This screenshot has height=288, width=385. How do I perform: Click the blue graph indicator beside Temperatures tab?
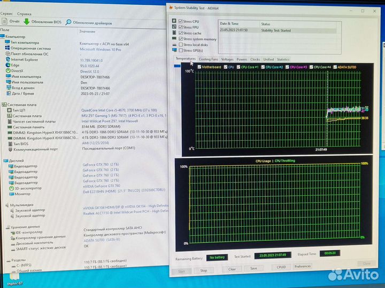178,66
